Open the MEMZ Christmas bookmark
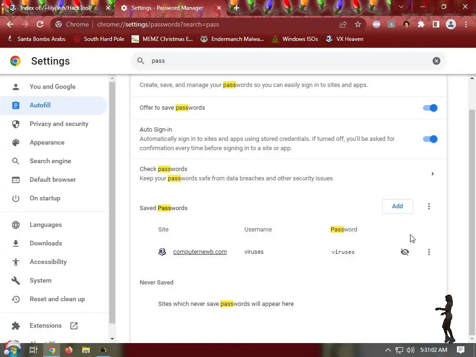Image resolution: width=476 pixels, height=357 pixels. (x=163, y=39)
